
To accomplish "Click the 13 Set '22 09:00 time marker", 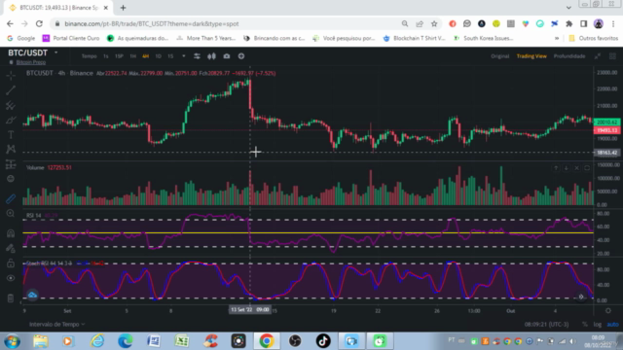I will (250, 309).
